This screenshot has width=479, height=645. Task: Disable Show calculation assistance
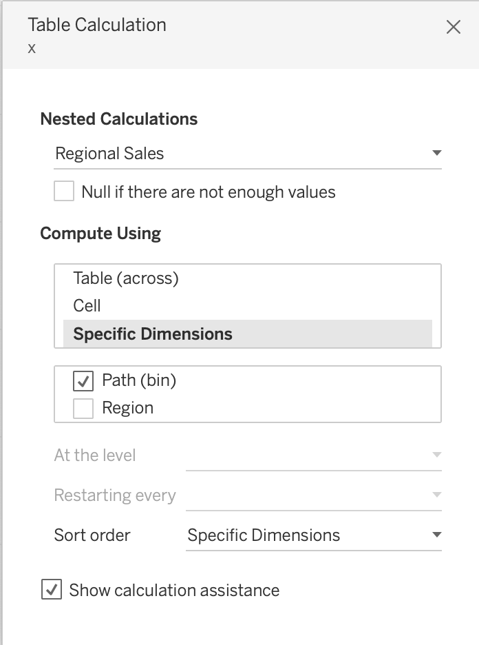[52, 590]
